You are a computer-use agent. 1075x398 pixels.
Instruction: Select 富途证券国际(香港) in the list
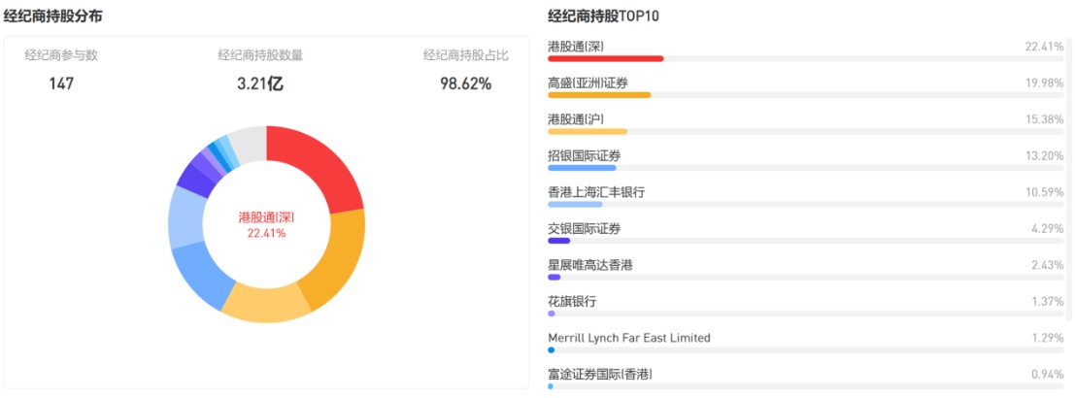[599, 375]
